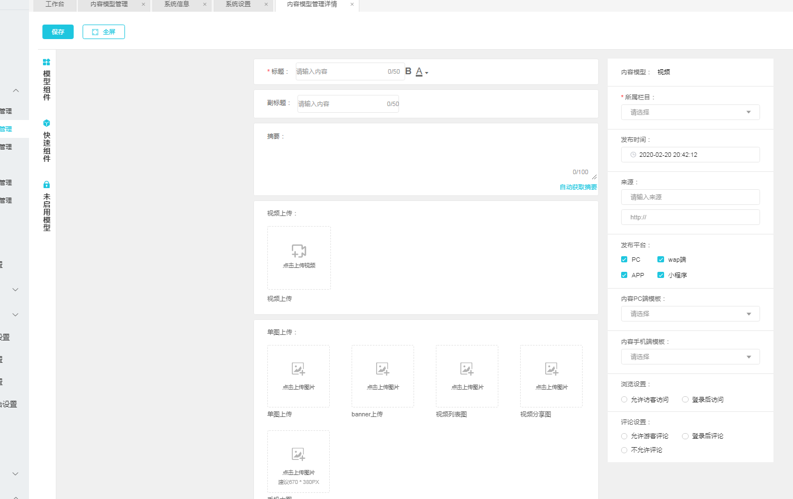Screen dimensions: 793x499
Task: Open the 内容PC端模板 dropdown
Action: pyautogui.click(x=690, y=314)
